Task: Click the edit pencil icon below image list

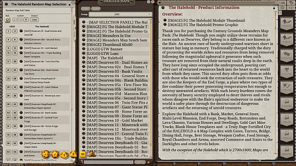Action: pos(149,162)
